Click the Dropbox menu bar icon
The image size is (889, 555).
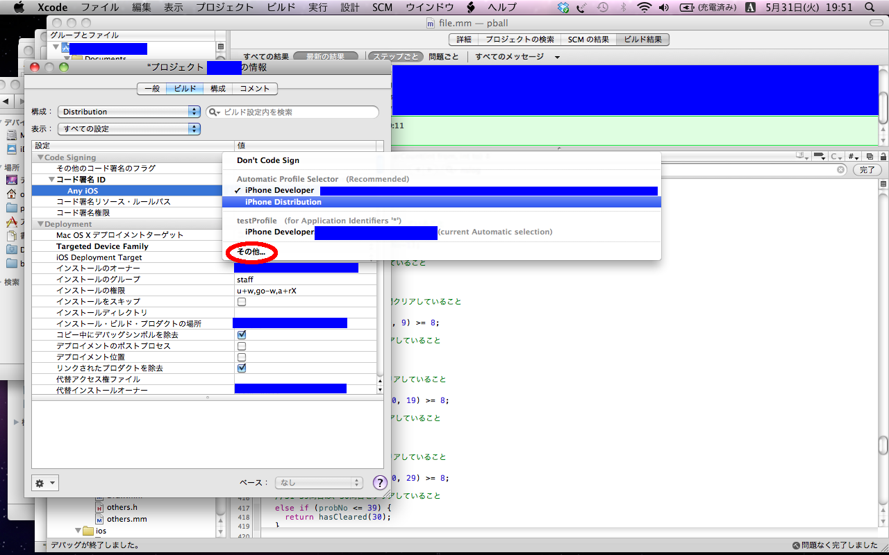(563, 8)
